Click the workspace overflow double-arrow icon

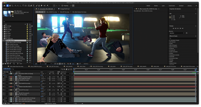tap(196, 6)
